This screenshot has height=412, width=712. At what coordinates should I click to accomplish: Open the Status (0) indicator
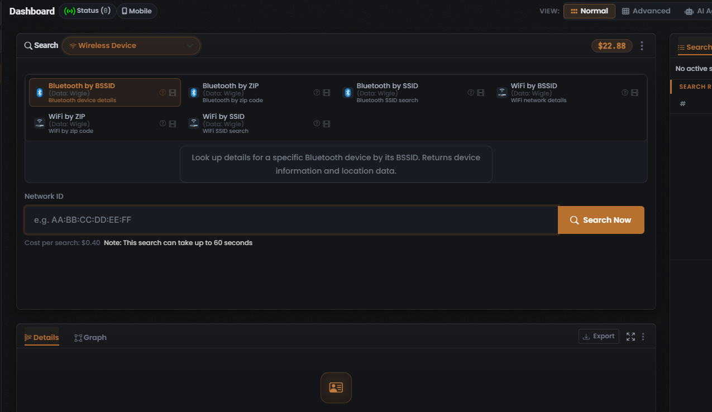[87, 11]
